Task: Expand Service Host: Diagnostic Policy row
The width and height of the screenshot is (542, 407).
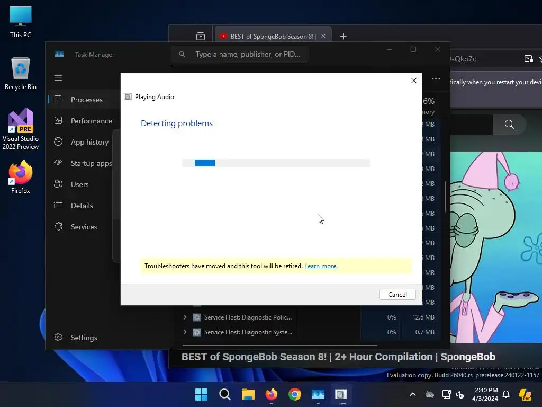Action: 185,317
